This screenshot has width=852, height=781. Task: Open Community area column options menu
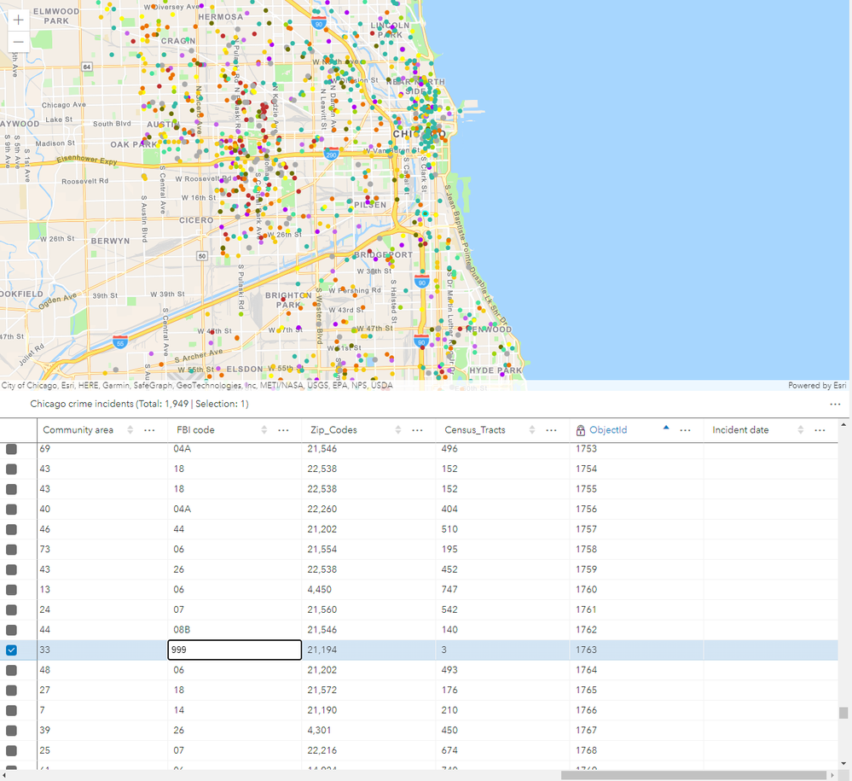(x=150, y=430)
